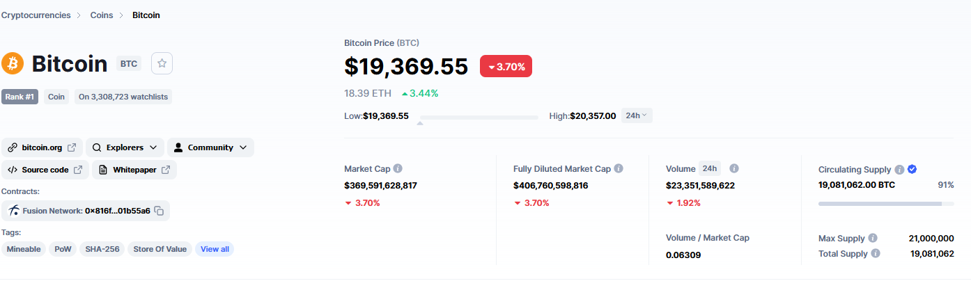Open the Whitepaper link

pos(134,170)
